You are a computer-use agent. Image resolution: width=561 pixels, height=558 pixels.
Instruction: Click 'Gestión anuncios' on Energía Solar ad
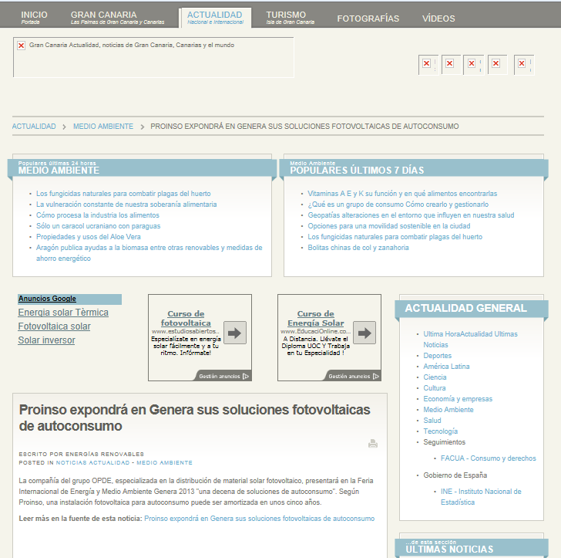click(349, 377)
